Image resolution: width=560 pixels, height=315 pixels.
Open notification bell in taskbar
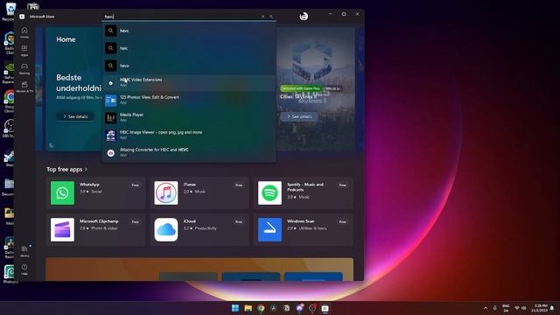click(552, 308)
